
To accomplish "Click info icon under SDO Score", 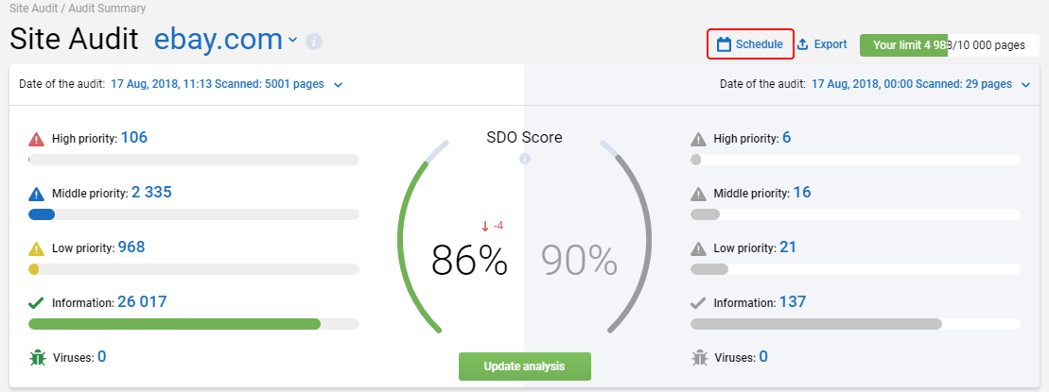I will click(524, 159).
